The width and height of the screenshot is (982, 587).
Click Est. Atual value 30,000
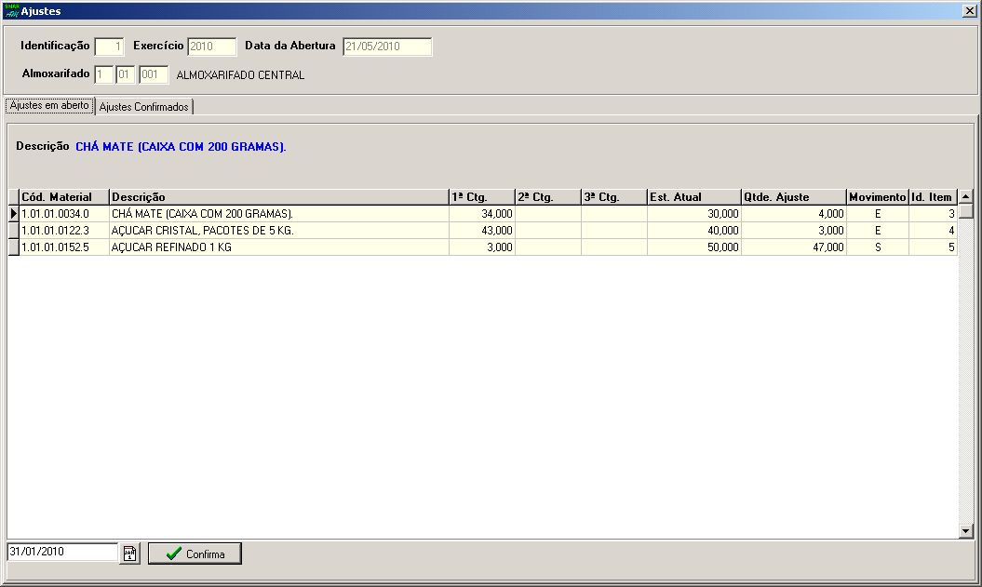point(693,213)
